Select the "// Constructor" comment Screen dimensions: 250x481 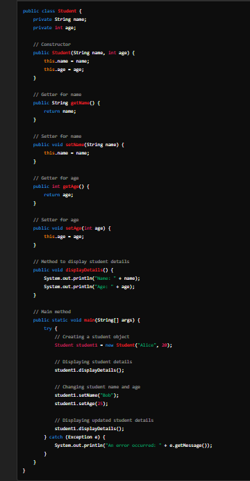pos(52,45)
